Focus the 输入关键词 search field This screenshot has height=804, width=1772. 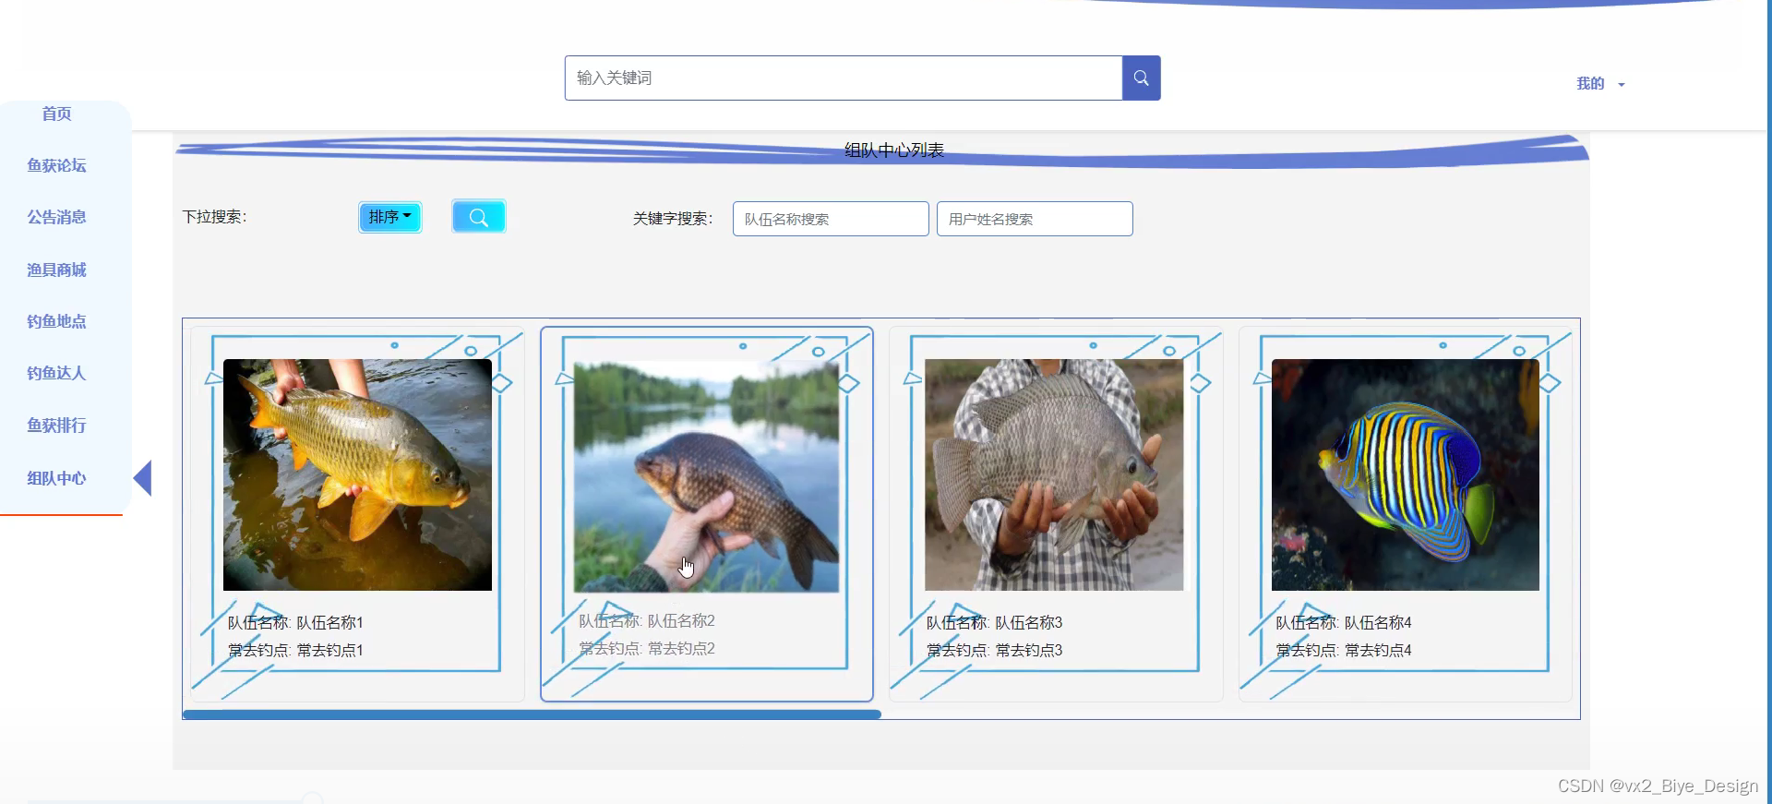pyautogui.click(x=844, y=78)
